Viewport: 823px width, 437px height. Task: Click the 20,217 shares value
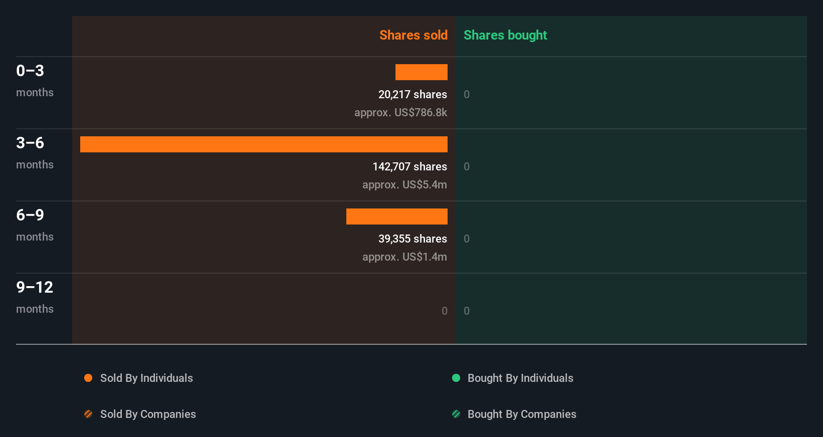(x=413, y=94)
